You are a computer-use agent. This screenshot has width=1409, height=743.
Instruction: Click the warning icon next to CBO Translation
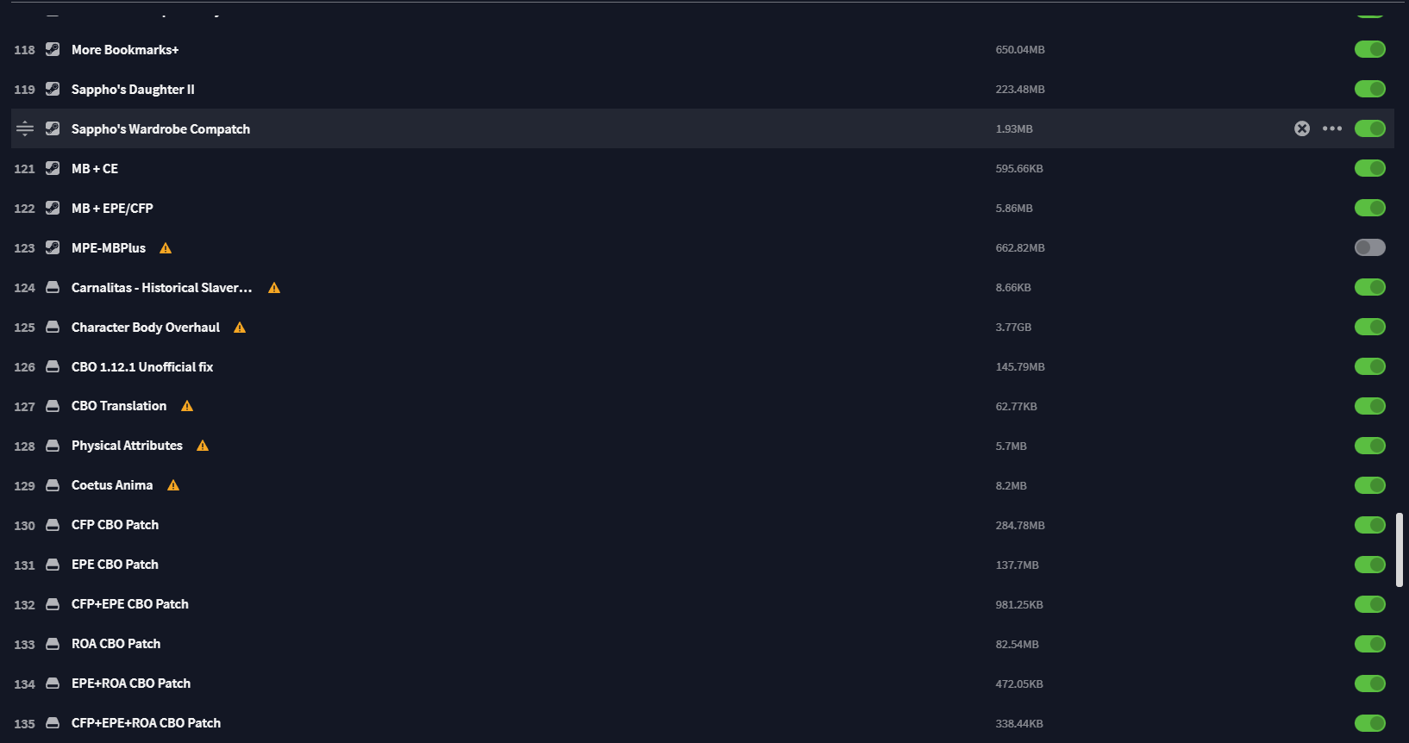(187, 406)
